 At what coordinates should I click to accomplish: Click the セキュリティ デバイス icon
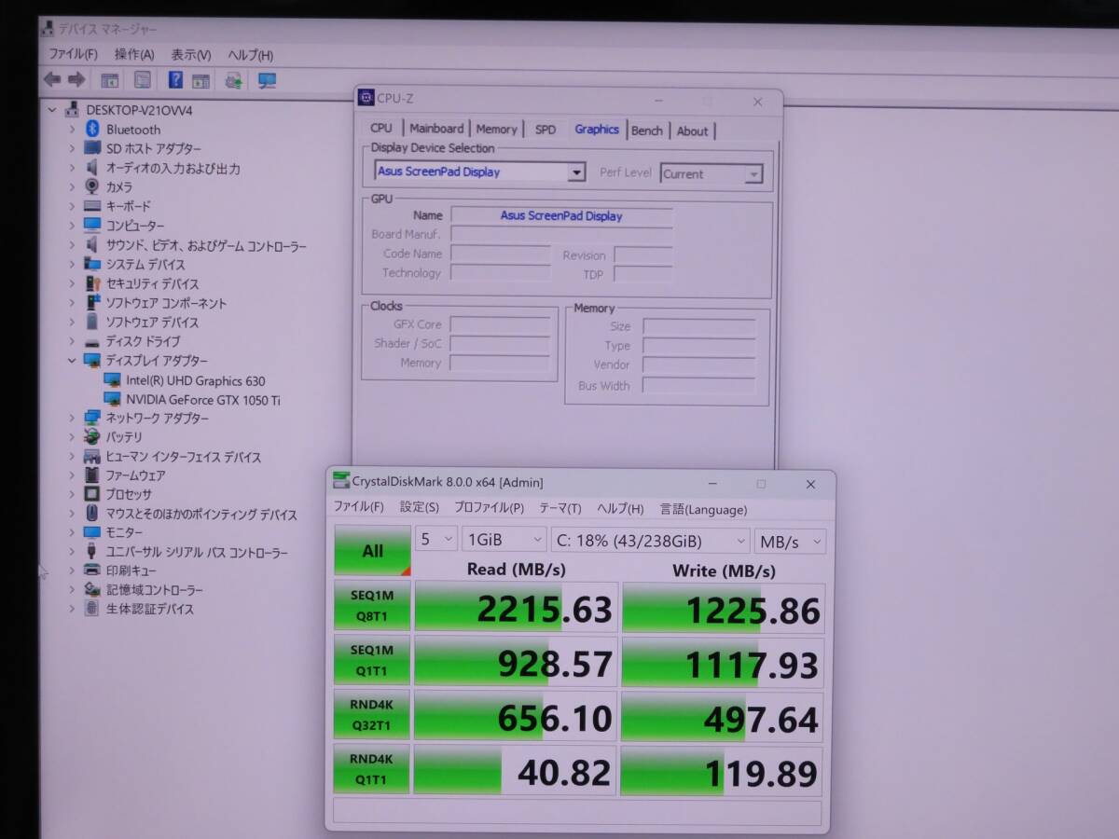click(92, 283)
